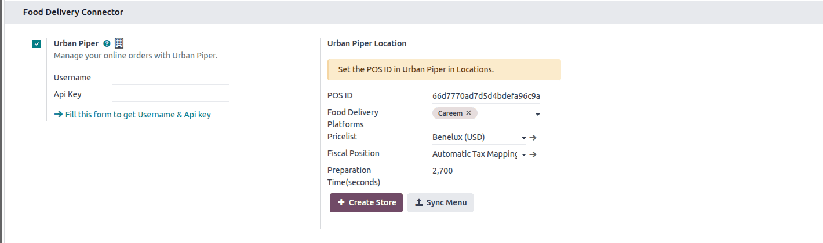Focus the Username input field

pyautogui.click(x=170, y=78)
